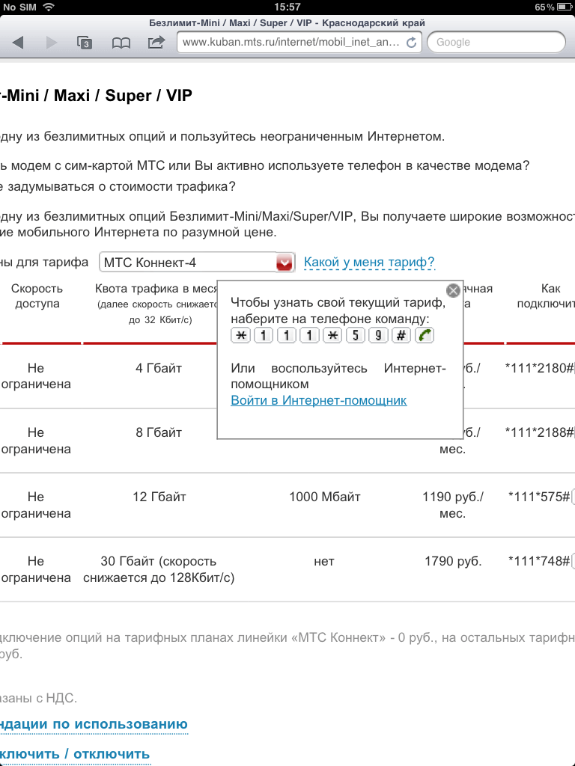Reload page with the refresh icon

411,43
